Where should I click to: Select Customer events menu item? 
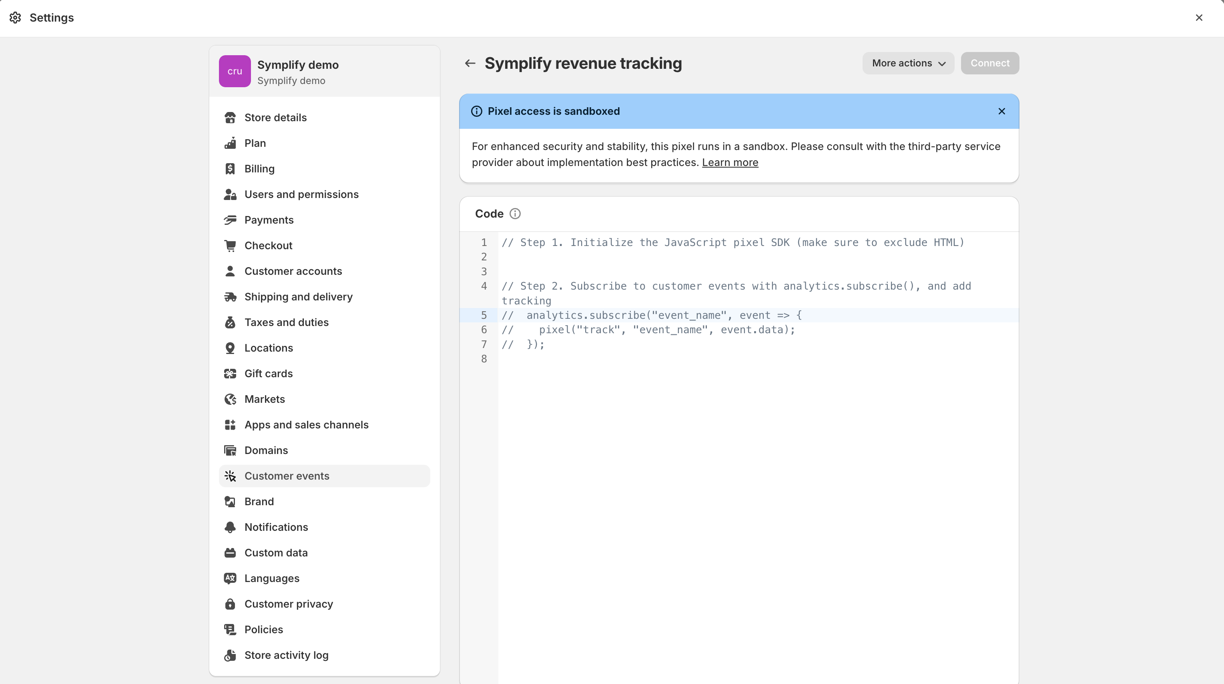(x=325, y=476)
